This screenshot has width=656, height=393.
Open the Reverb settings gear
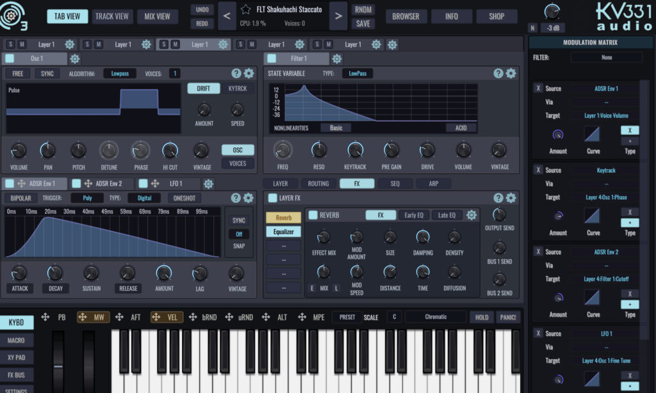click(x=471, y=214)
